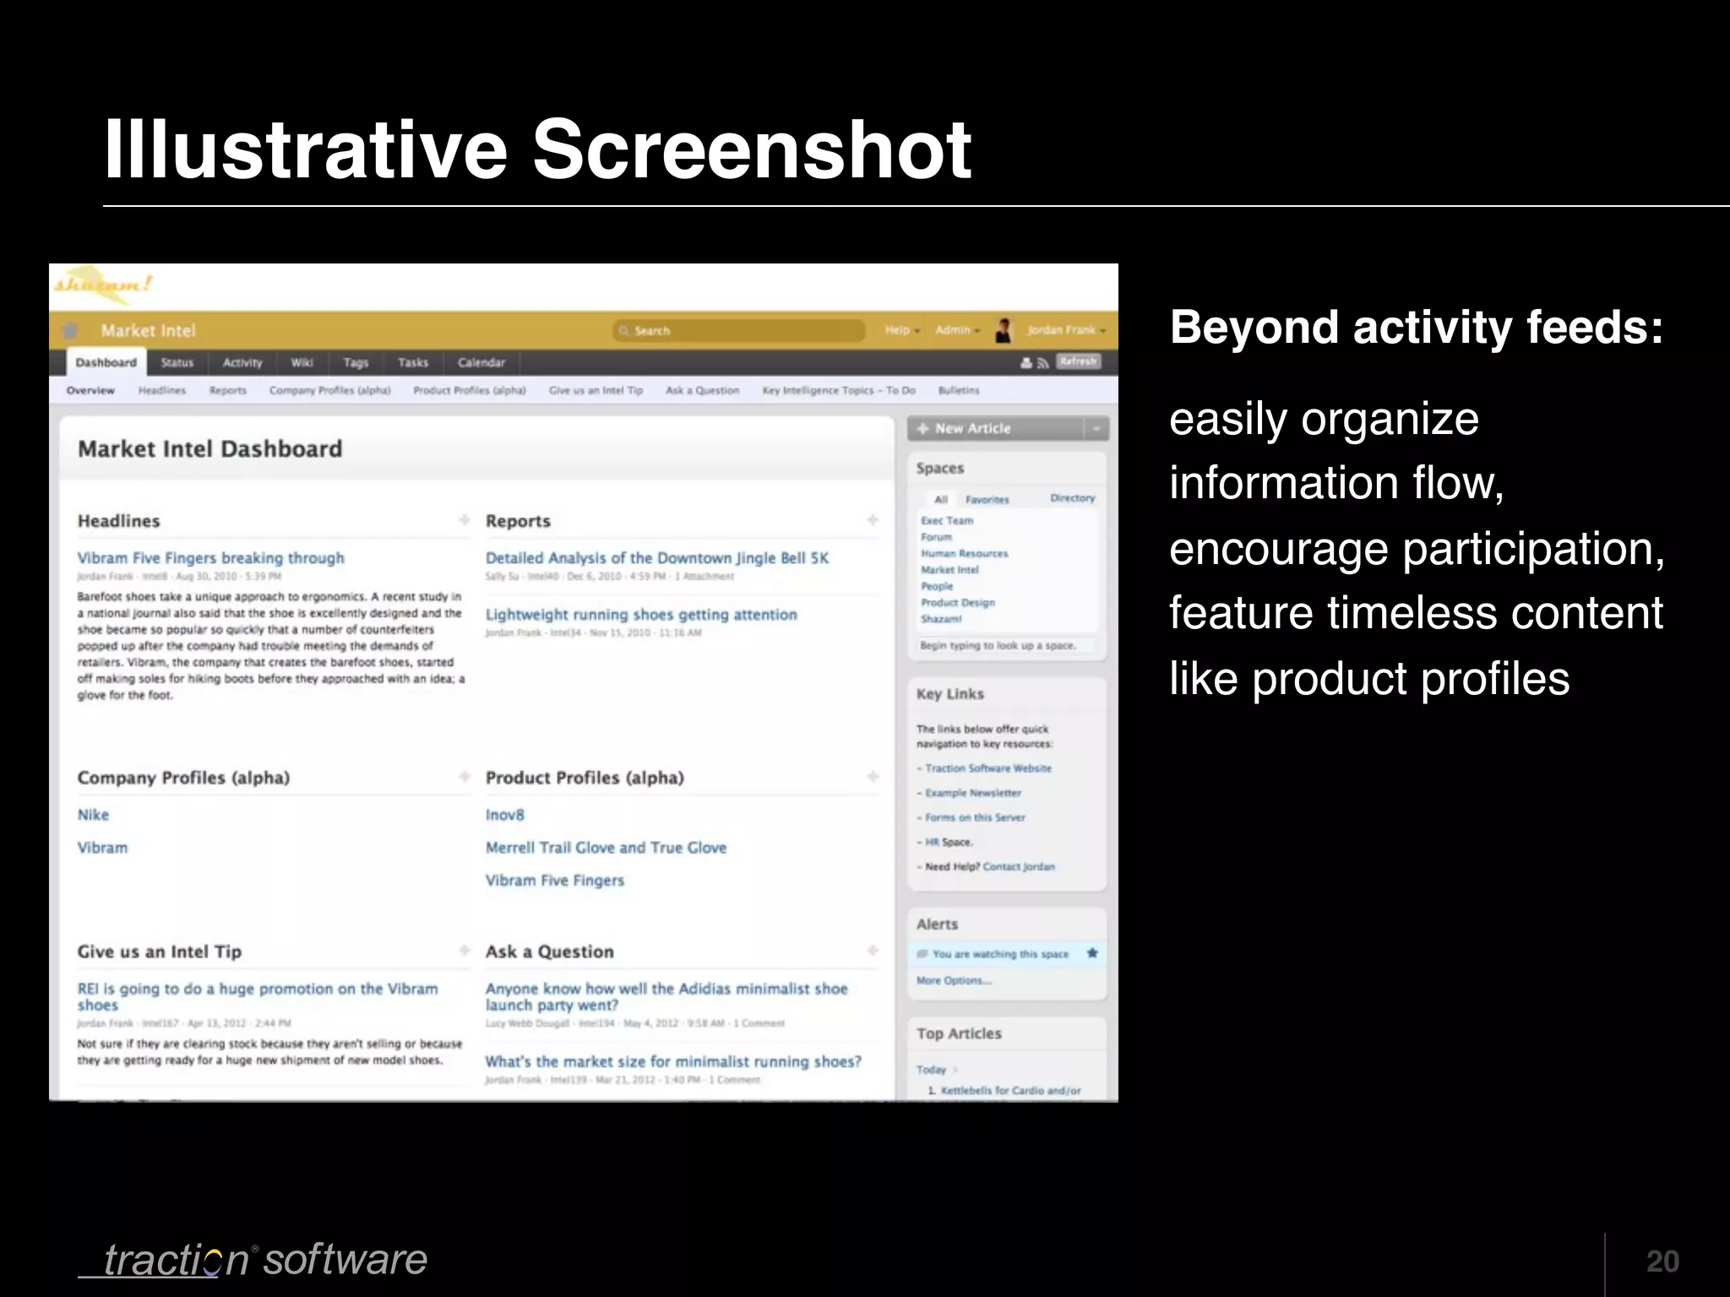The height and width of the screenshot is (1297, 1730).
Task: Open Lightweight running shoes getting attention report
Action: [641, 615]
